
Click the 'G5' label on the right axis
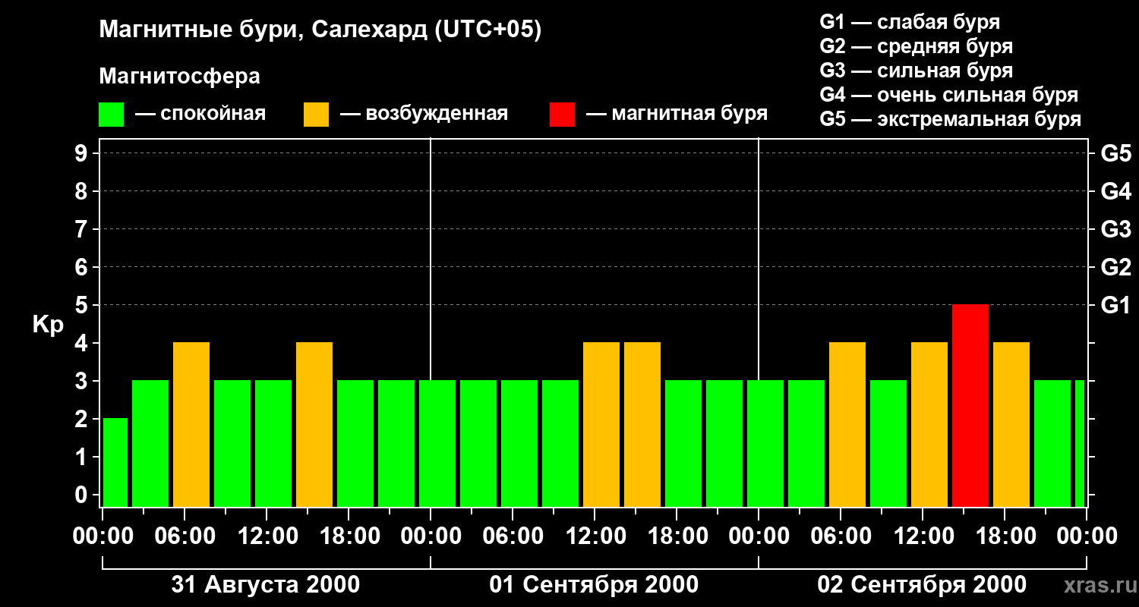tap(1115, 153)
